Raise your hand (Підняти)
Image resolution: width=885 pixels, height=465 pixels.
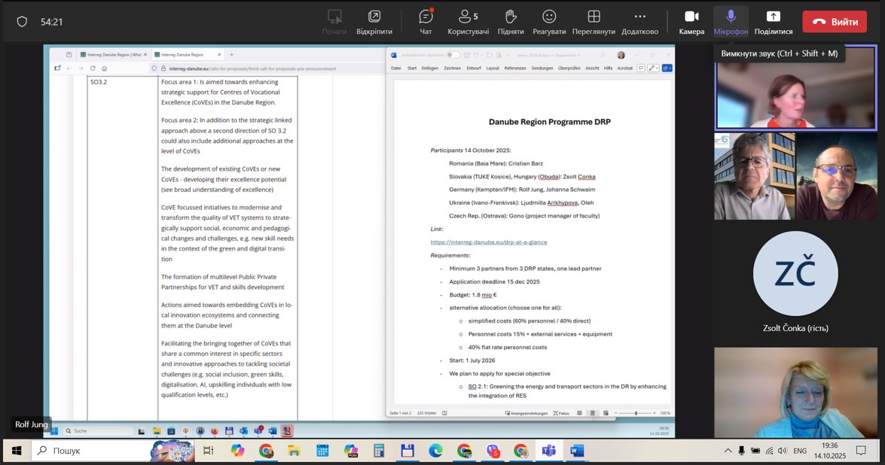tap(510, 22)
